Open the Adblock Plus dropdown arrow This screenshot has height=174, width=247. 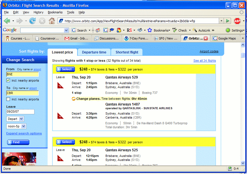pyautogui.click(x=244, y=21)
